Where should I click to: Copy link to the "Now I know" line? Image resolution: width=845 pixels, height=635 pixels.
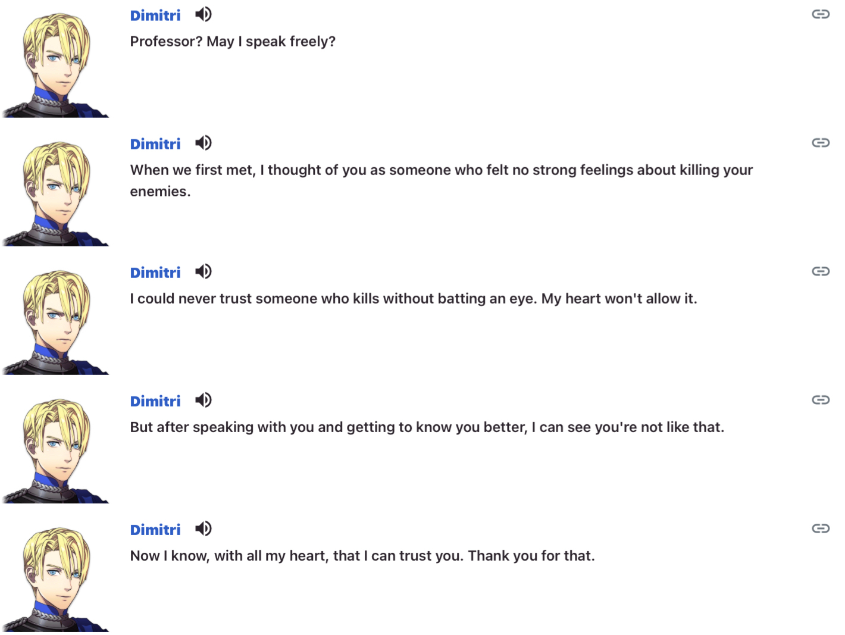[x=821, y=528]
